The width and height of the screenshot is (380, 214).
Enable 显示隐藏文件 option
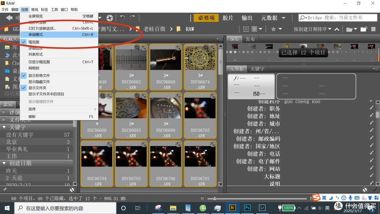tap(59, 82)
